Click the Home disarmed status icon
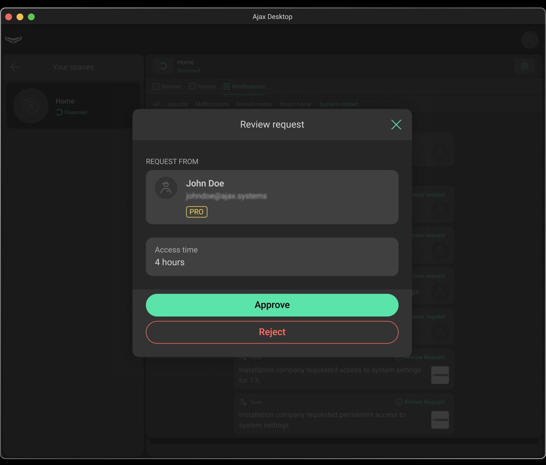Screen dimensions: 546x465 coord(163,66)
